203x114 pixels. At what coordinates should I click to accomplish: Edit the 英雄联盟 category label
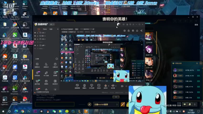(x=69, y=32)
